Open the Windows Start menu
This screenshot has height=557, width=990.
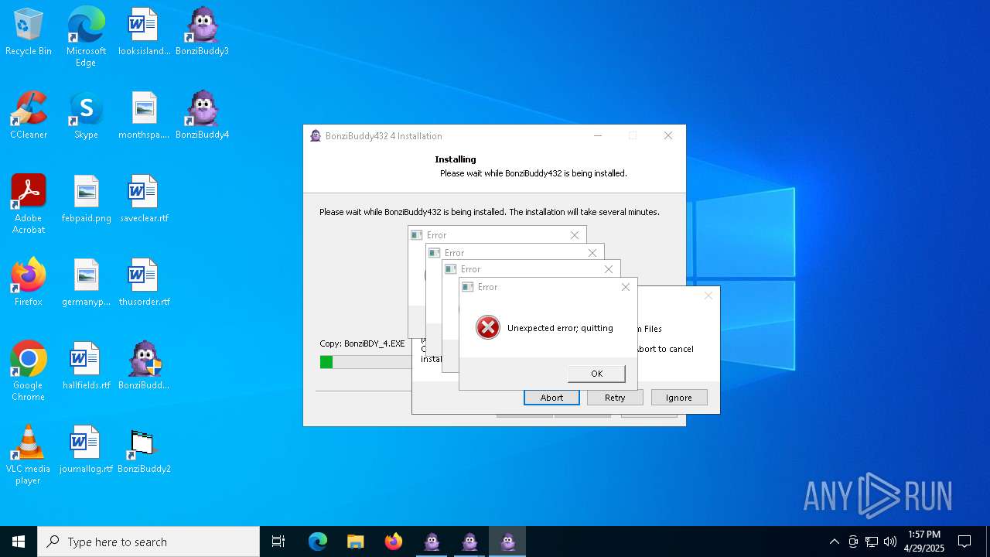tap(19, 542)
